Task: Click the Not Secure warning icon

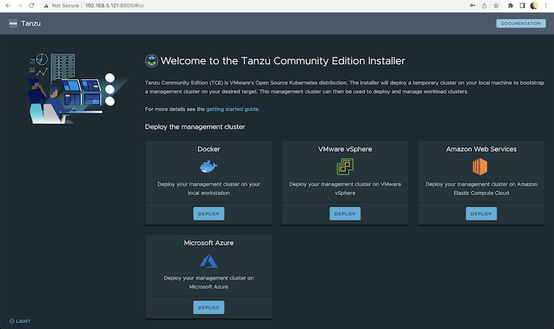Action: (x=46, y=6)
